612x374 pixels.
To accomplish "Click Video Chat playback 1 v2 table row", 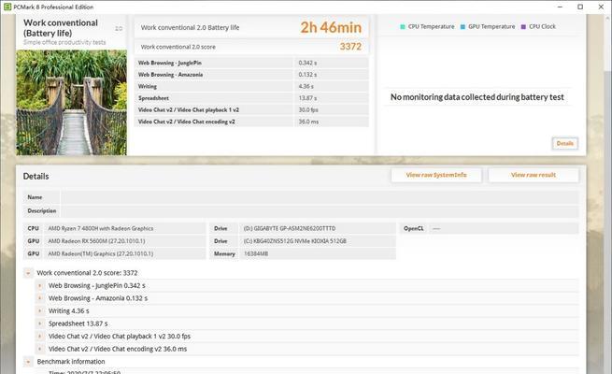I will pyautogui.click(x=251, y=109).
